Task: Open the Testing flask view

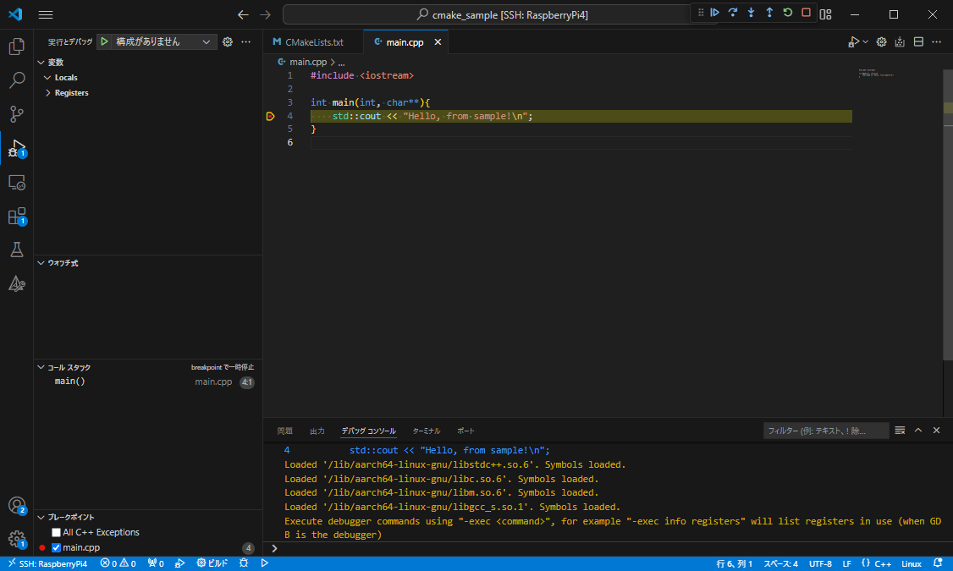Action: point(16,250)
